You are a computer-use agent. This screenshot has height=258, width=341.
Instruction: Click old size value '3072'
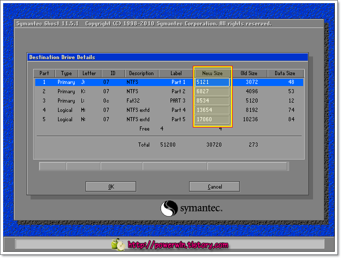(x=252, y=82)
